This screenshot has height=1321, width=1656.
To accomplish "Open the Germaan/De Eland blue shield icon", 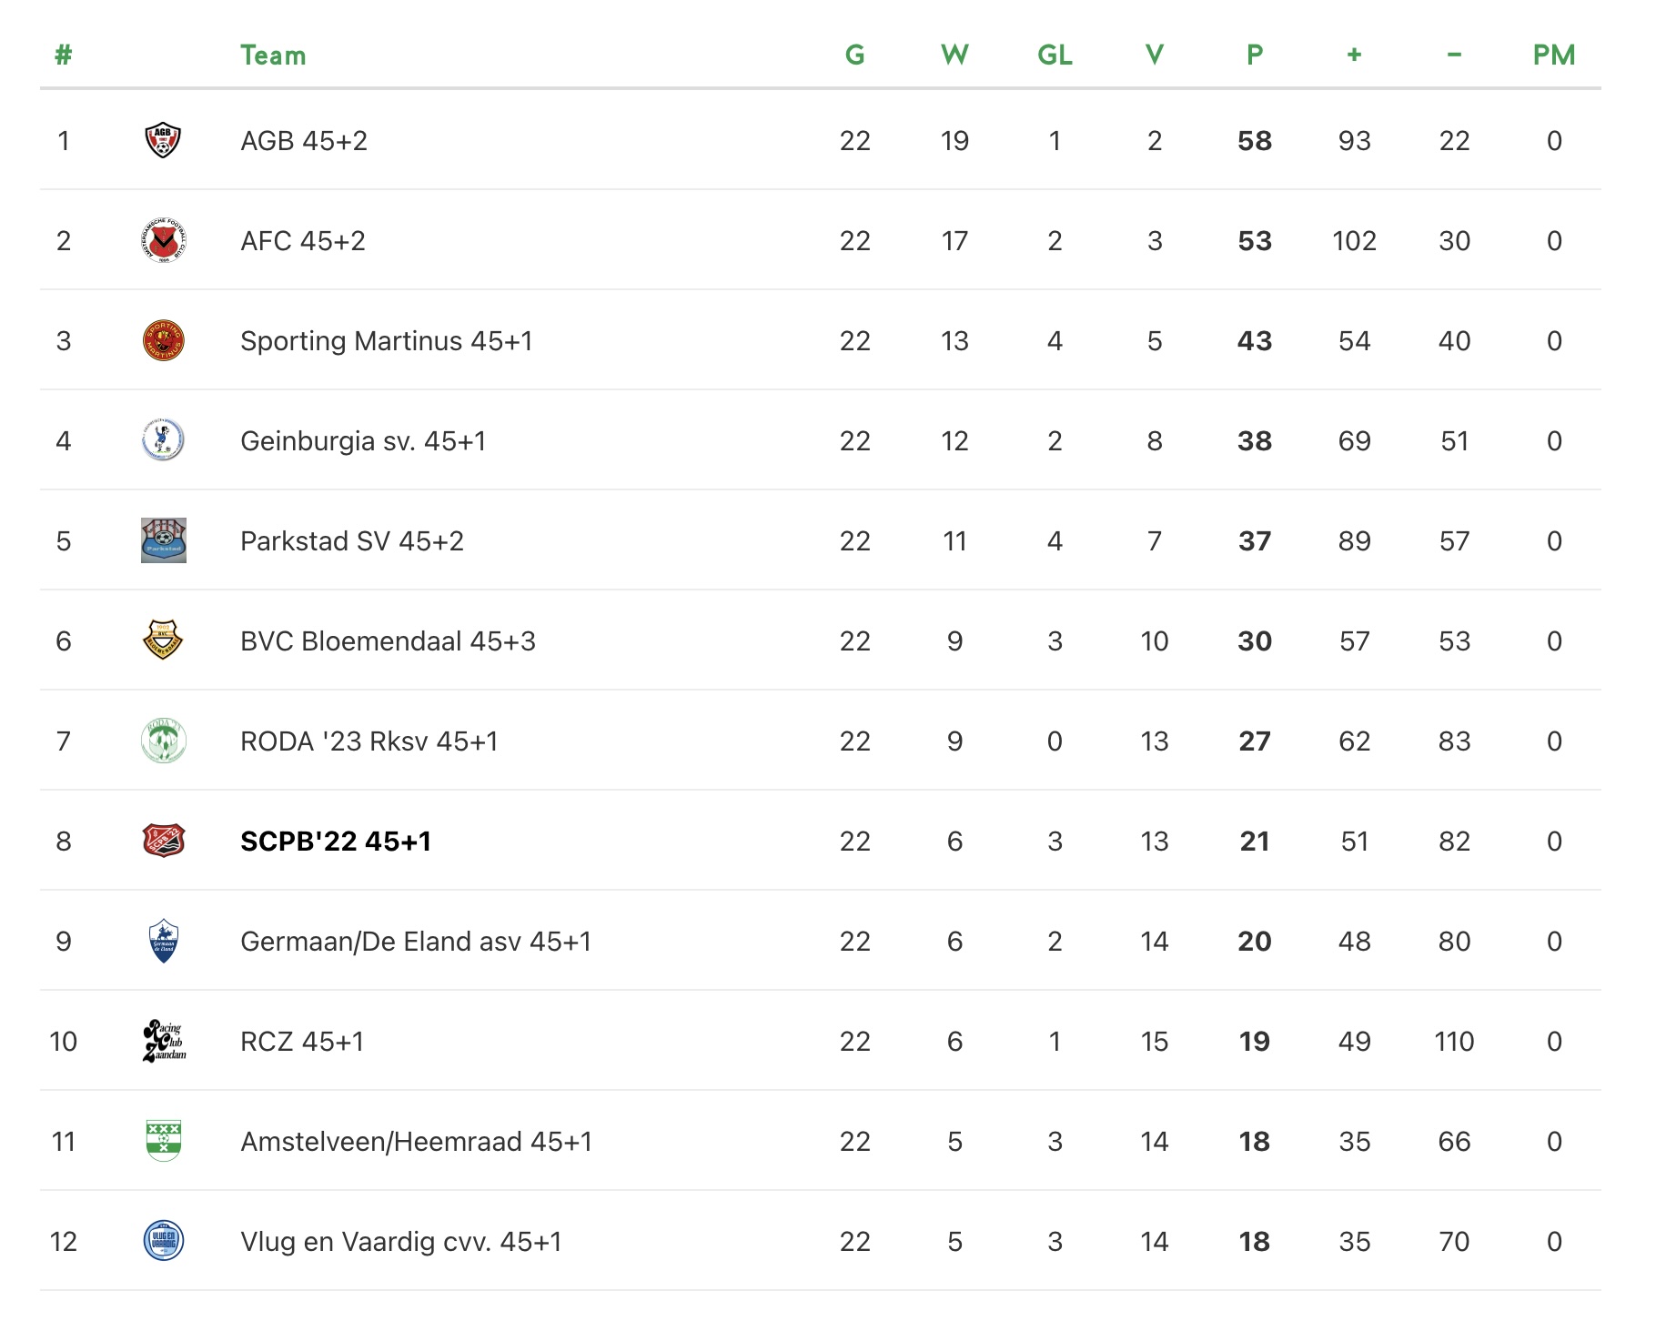I will (164, 941).
